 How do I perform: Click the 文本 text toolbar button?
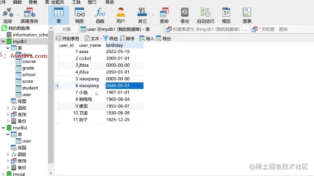click(x=92, y=39)
